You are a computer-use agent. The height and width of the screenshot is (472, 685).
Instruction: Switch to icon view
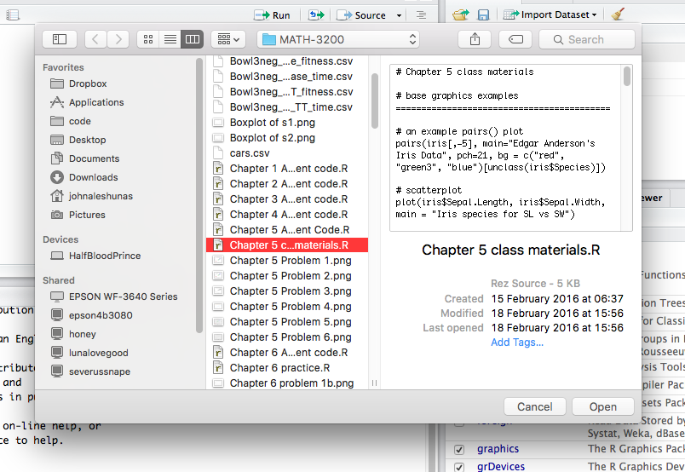pos(148,39)
